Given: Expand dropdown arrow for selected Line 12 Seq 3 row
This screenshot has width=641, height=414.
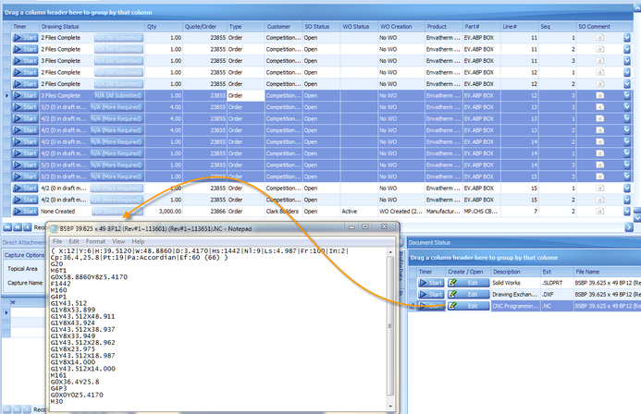Looking at the screenshot, I should [x=627, y=95].
